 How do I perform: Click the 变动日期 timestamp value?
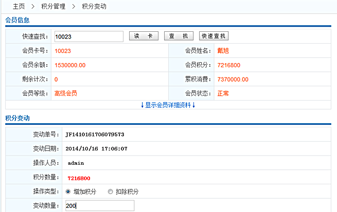(x=96, y=149)
